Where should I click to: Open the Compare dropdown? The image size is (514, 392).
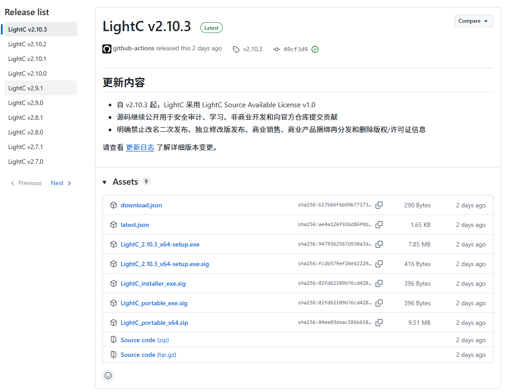tap(473, 21)
